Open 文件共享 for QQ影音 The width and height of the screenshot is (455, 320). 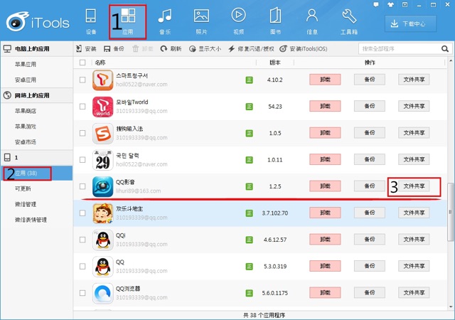pos(414,186)
